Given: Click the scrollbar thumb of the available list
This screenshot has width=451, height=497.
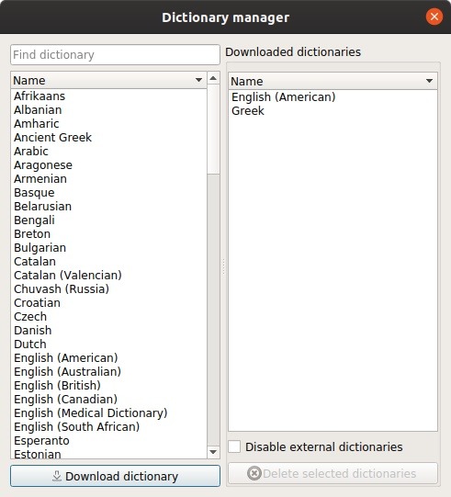Looking at the screenshot, I should pyautogui.click(x=213, y=129).
